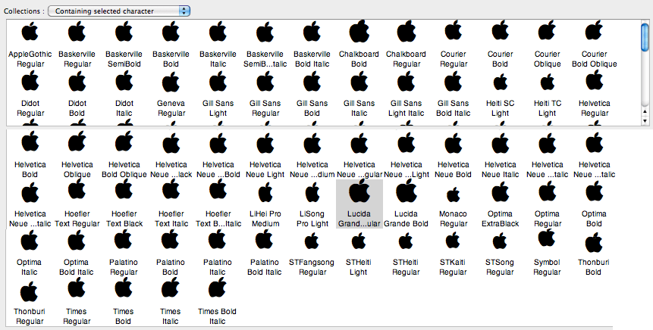The height and width of the screenshot is (330, 653).
Task: Open the Collections dropdown menu
Action: (118, 11)
